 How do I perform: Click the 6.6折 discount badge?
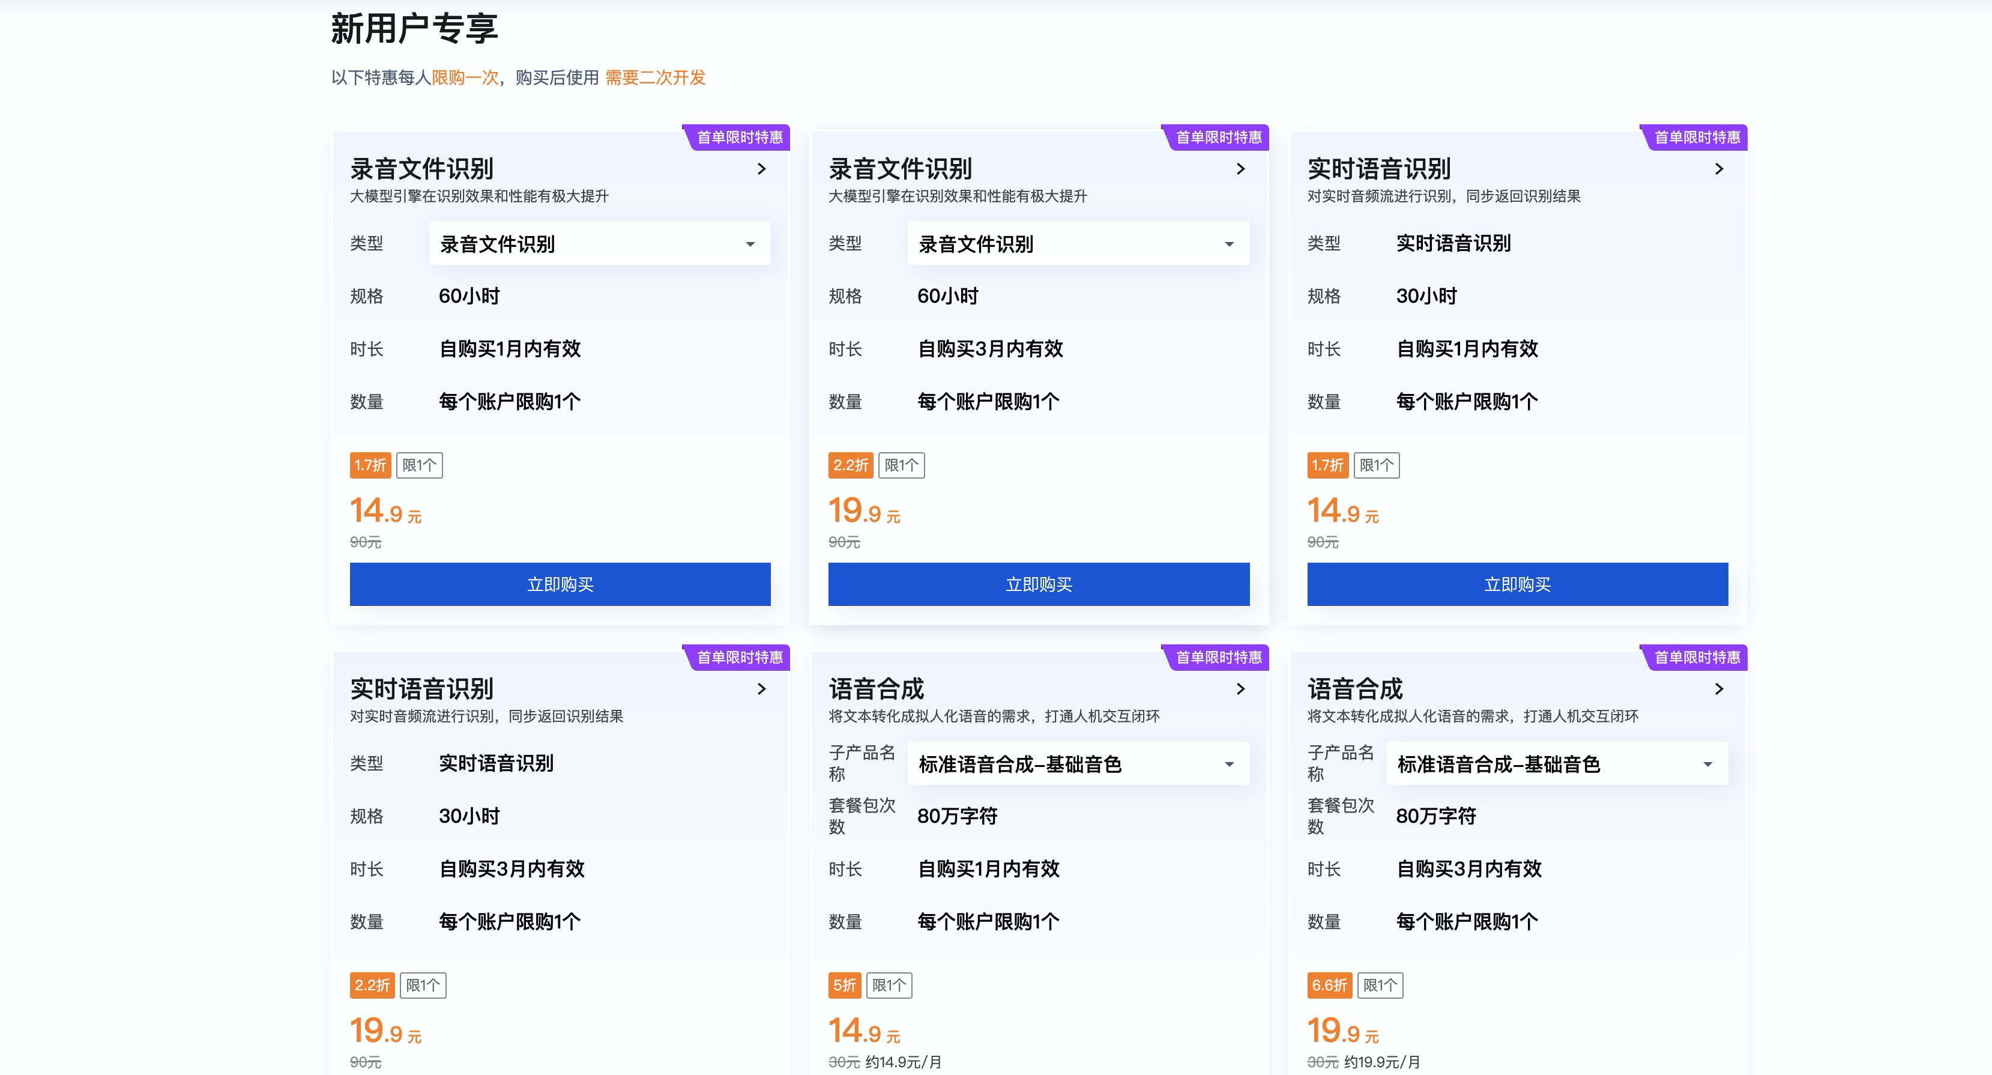coord(1329,986)
